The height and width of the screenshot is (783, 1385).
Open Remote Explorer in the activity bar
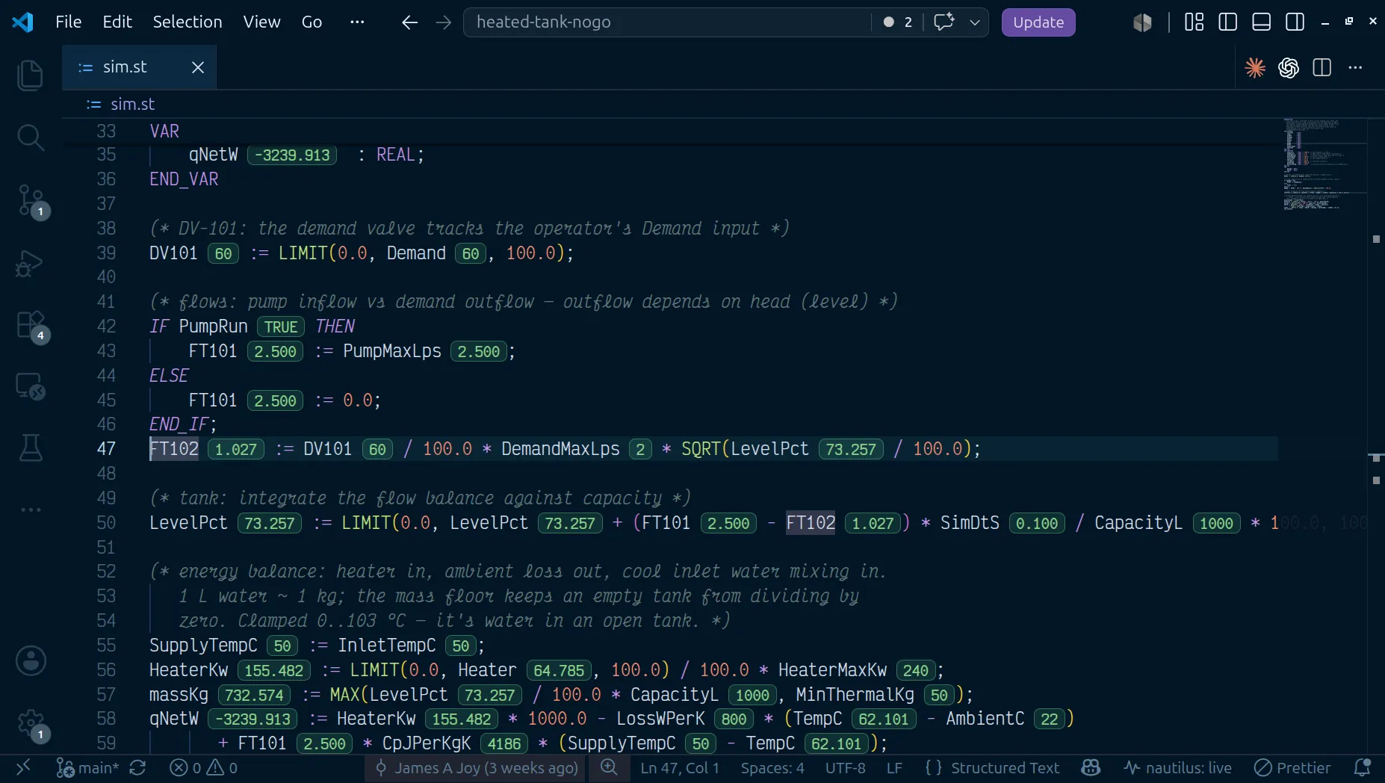(x=31, y=387)
